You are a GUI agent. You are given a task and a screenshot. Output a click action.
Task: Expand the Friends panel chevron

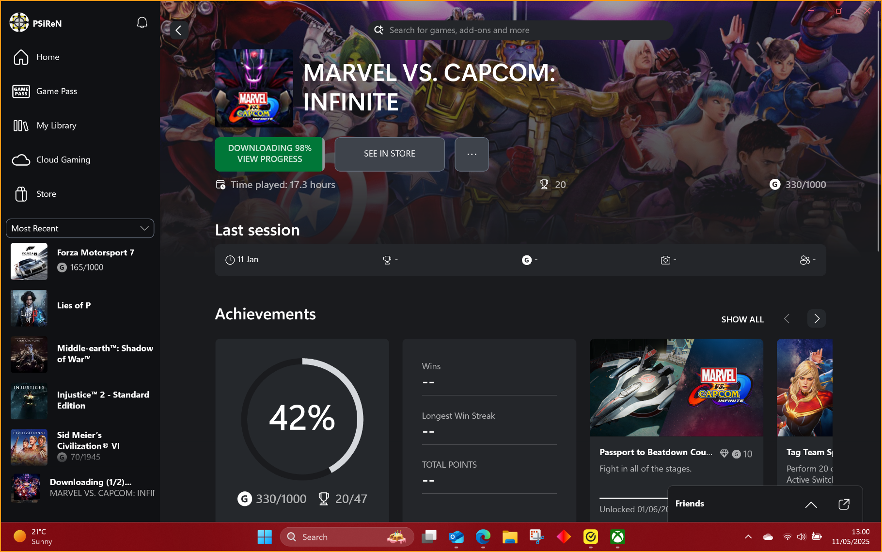point(811,505)
